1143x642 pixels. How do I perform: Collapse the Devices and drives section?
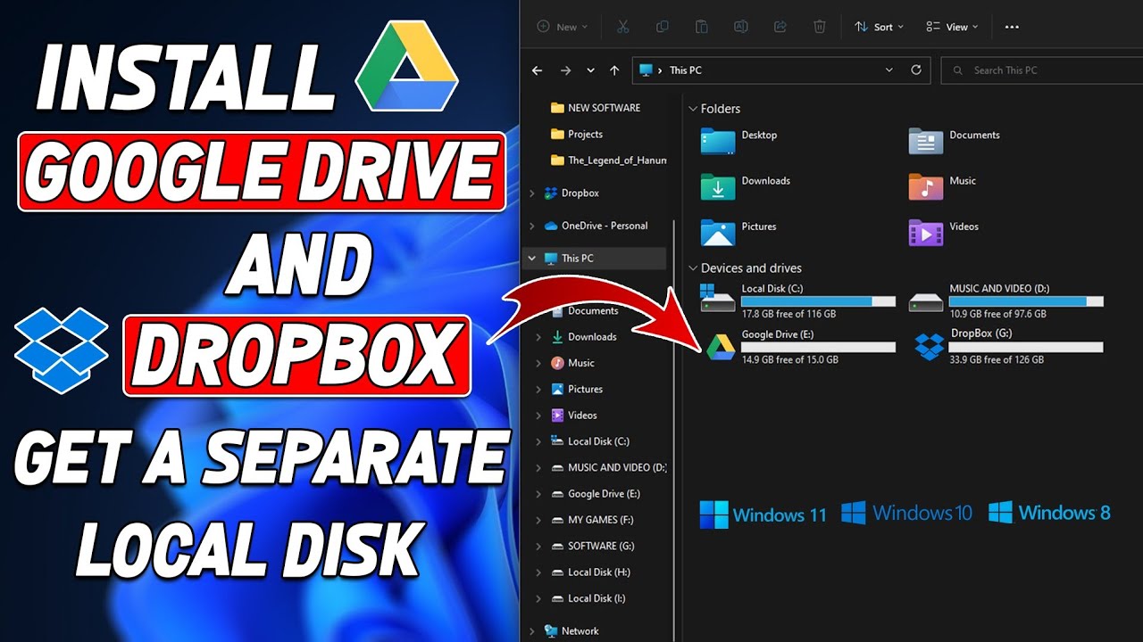click(693, 267)
